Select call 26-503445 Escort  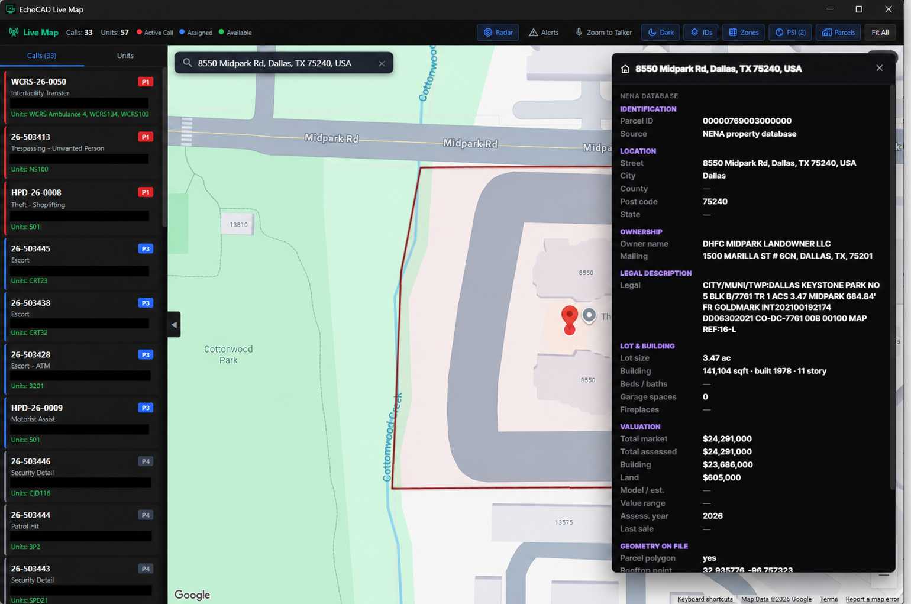tap(81, 263)
